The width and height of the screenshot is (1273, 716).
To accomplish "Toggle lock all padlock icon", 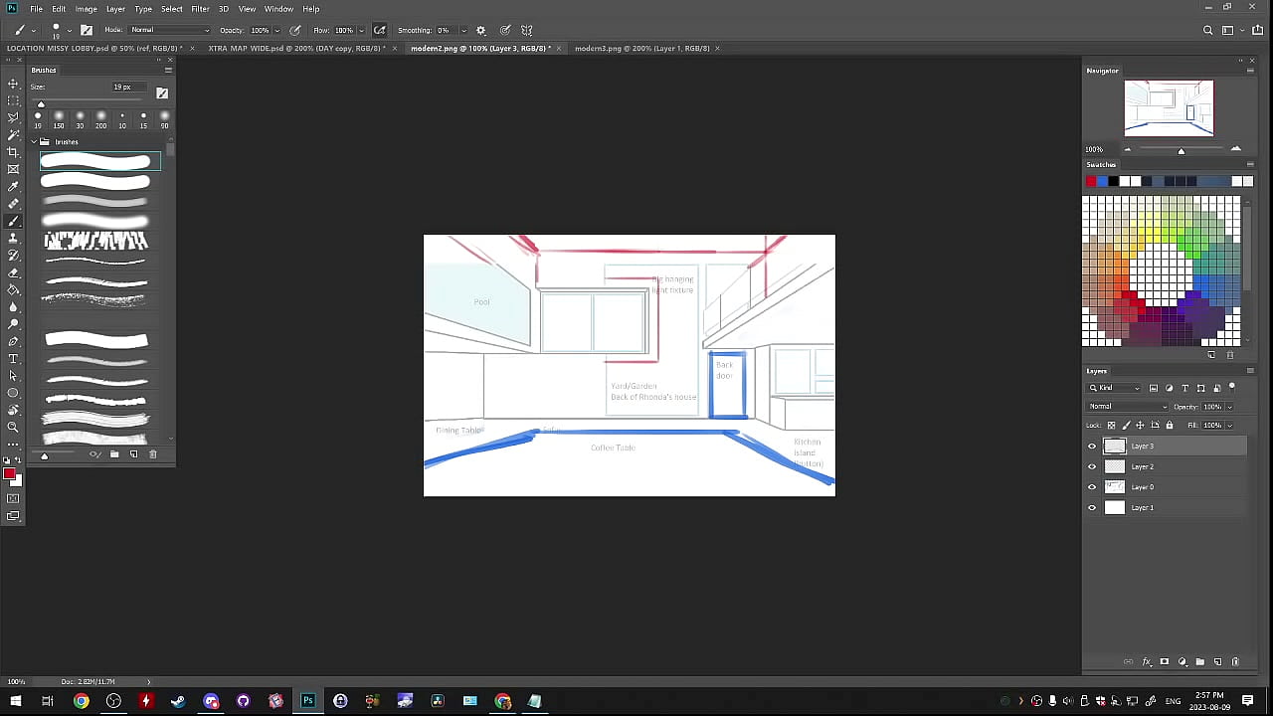I will [1170, 426].
